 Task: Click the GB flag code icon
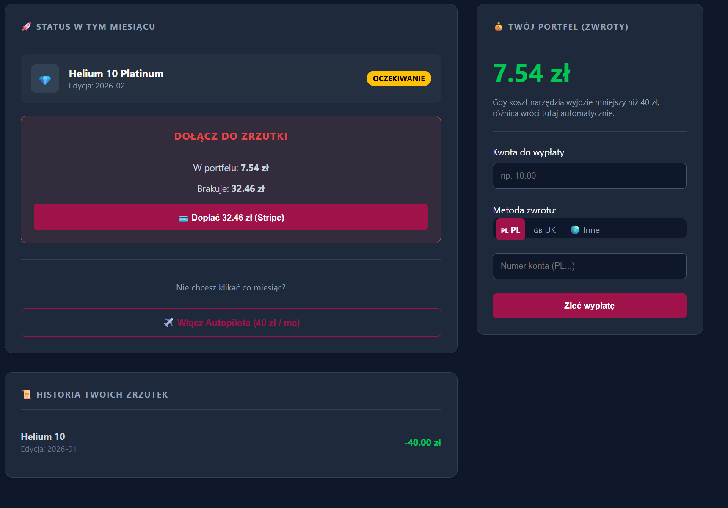538,231
